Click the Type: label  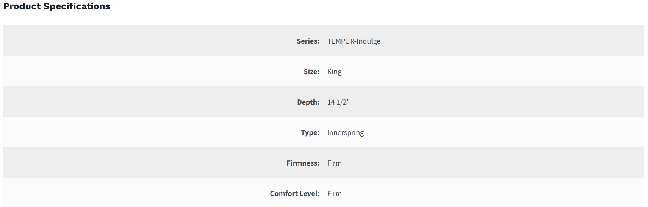[310, 132]
